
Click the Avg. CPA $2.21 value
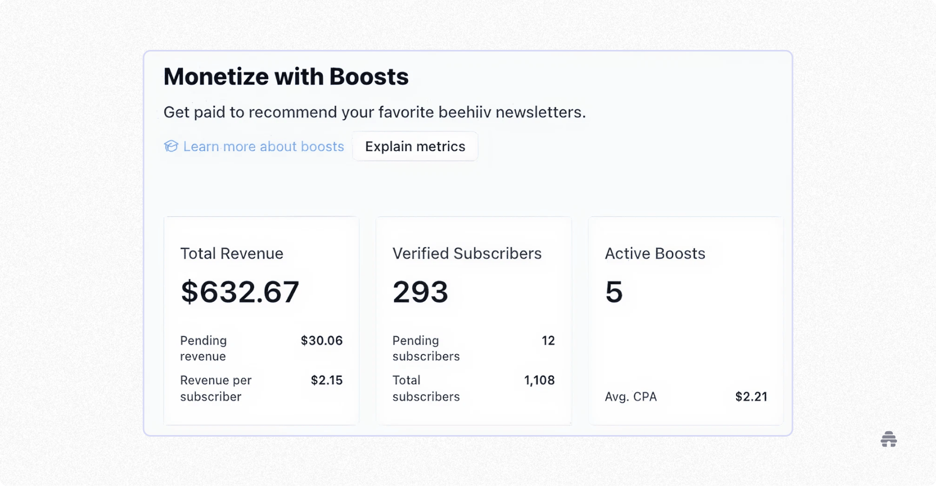click(750, 397)
